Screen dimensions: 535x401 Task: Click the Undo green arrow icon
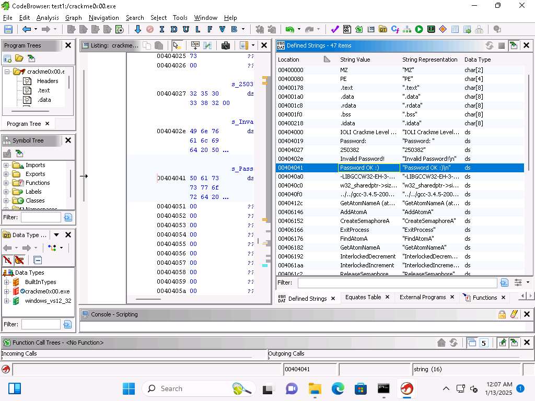(289, 30)
